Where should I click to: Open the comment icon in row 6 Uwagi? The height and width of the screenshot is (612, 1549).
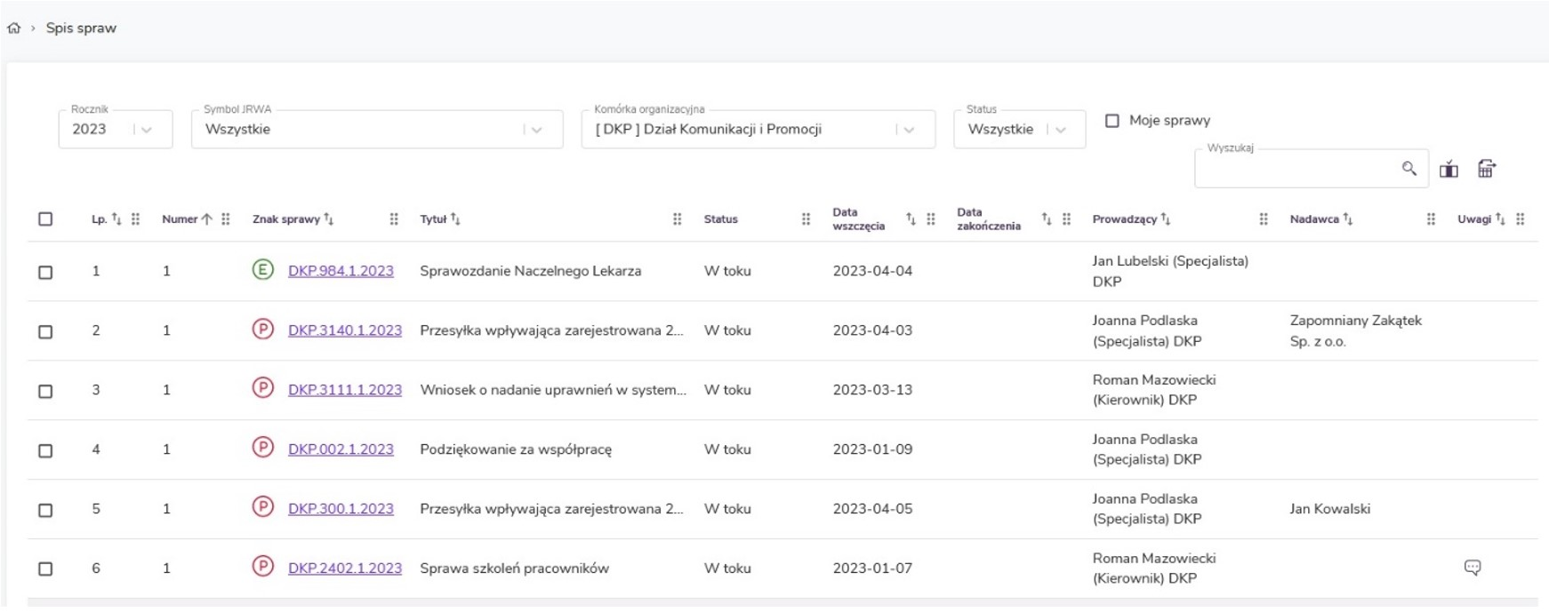coord(1473,568)
